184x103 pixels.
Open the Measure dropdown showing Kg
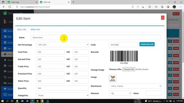(120, 93)
